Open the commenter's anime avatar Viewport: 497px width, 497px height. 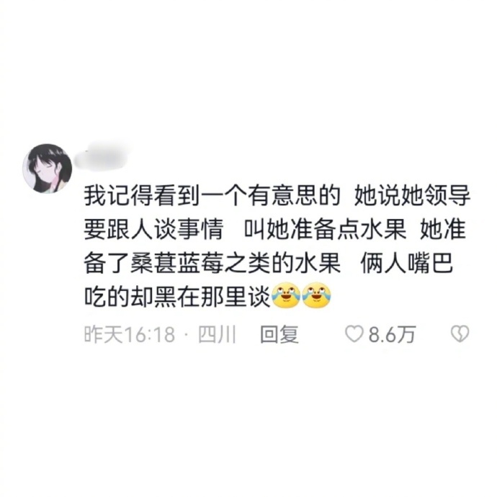(47, 169)
